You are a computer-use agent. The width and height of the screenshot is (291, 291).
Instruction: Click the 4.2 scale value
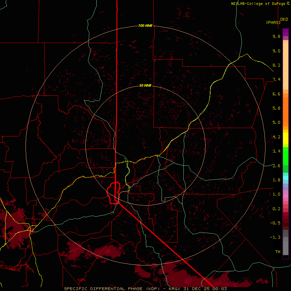[x=276, y=137]
